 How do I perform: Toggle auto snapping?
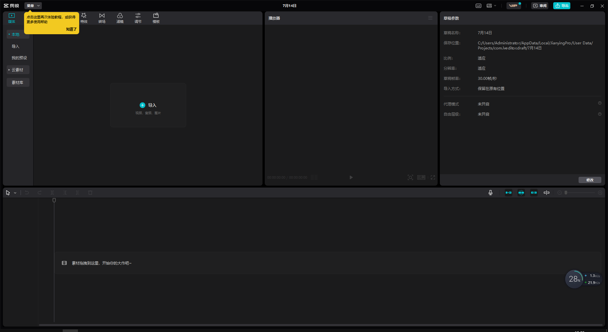point(521,193)
